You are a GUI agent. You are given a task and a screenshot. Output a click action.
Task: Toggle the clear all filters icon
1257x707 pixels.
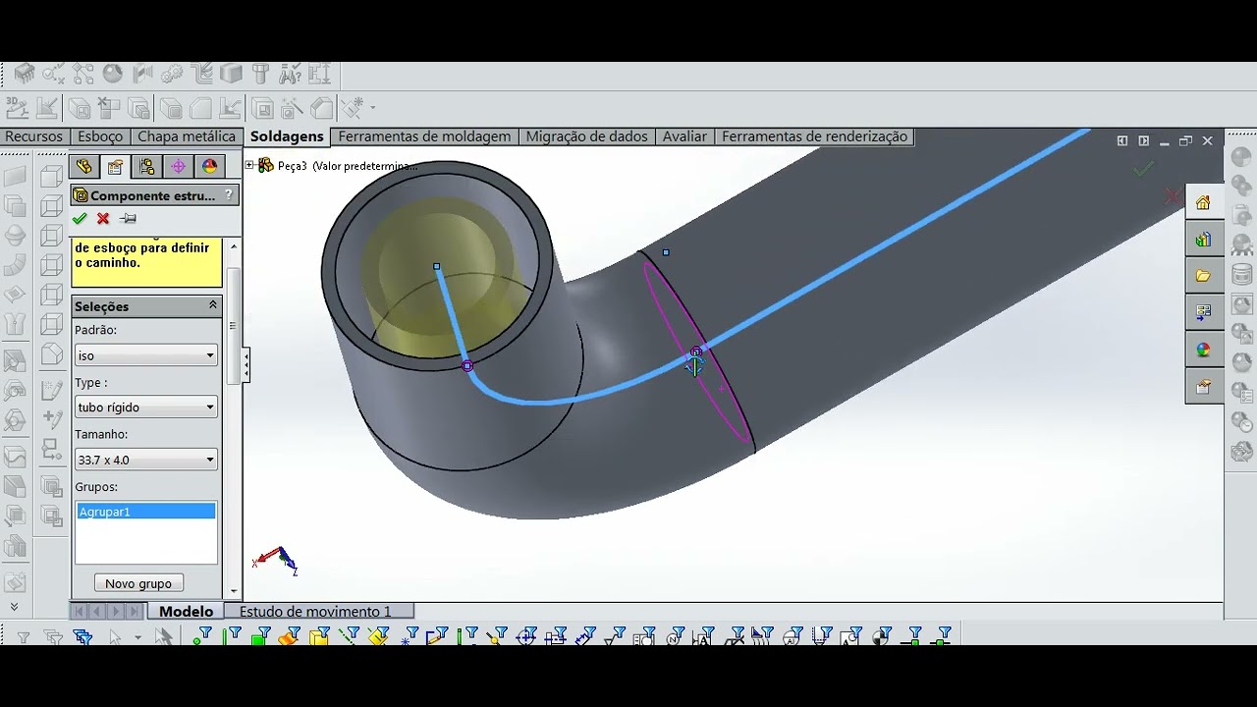(x=53, y=637)
